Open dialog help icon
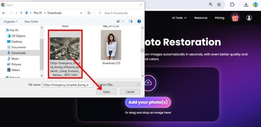Image resolution: width=261 pixels, height=127 pixels. tap(139, 21)
